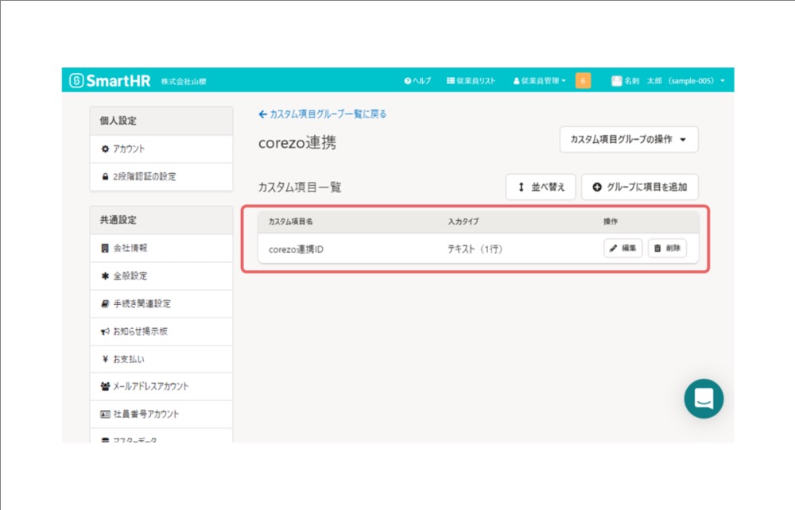795x510 pixels.
Task: Click グループに項目を追加 button
Action: pyautogui.click(x=640, y=187)
